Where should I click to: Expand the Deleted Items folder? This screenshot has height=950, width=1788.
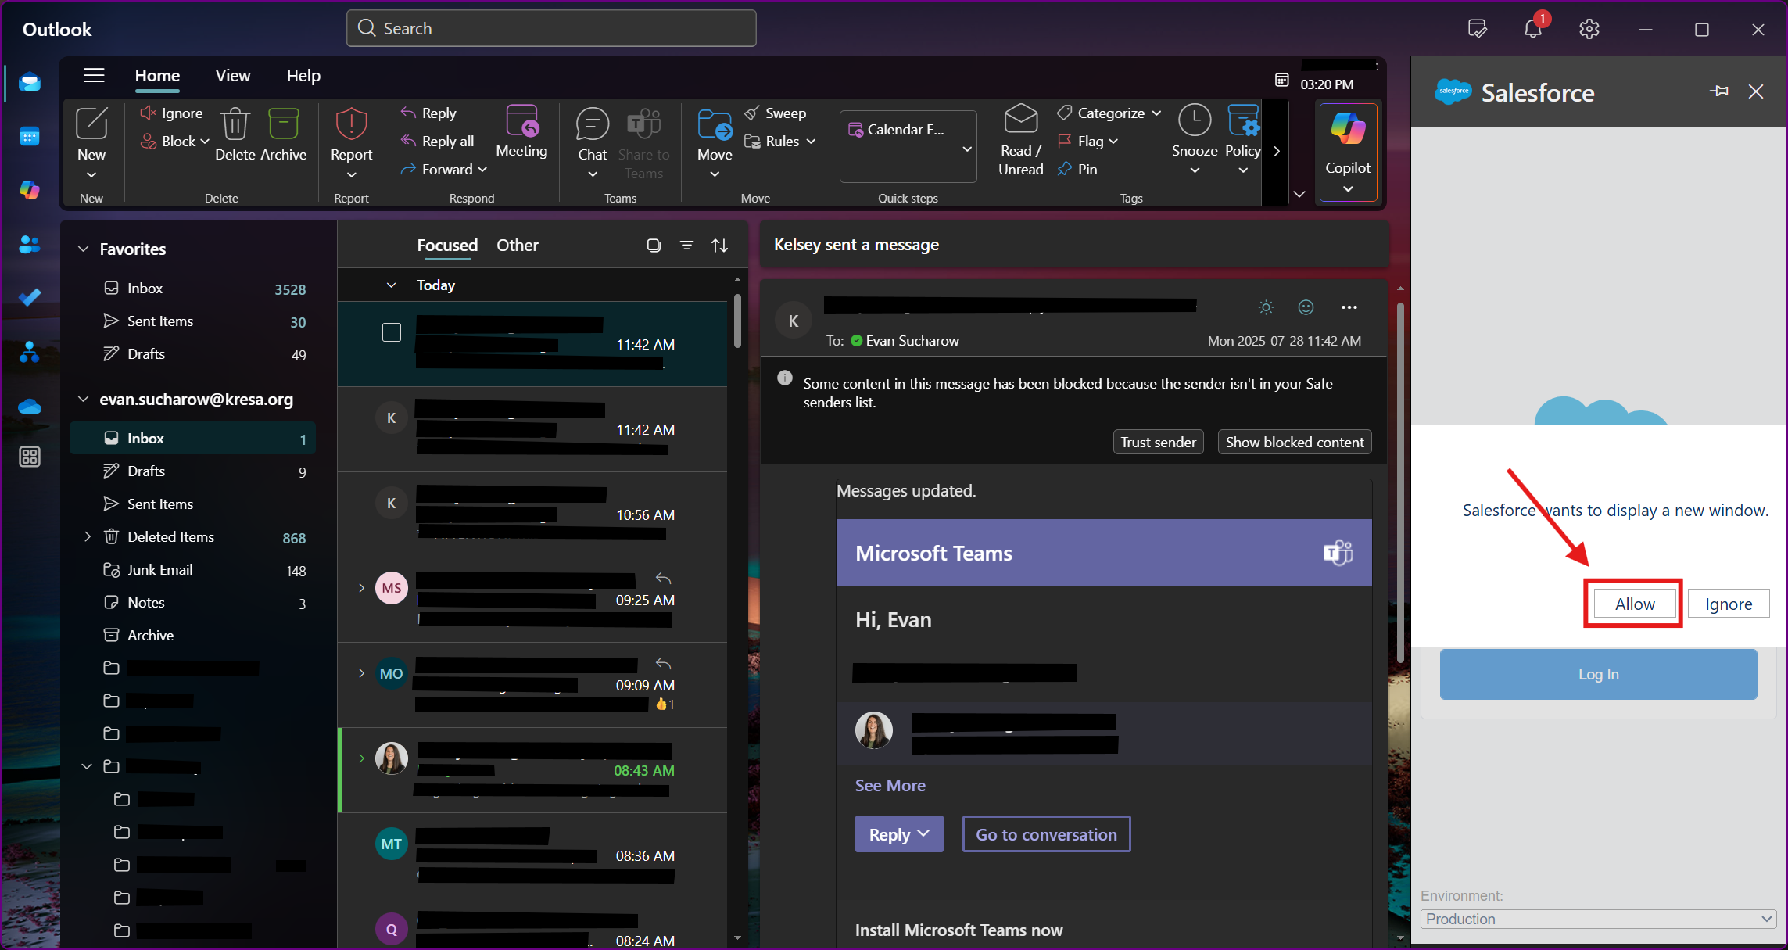88,536
